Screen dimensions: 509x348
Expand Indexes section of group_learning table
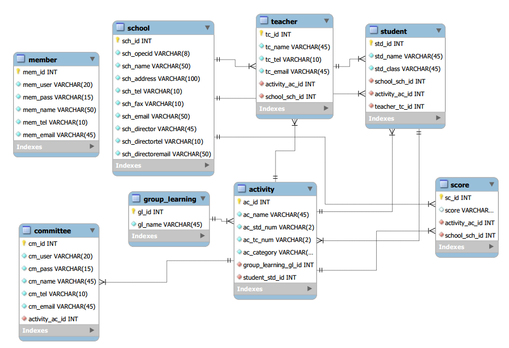(x=202, y=236)
